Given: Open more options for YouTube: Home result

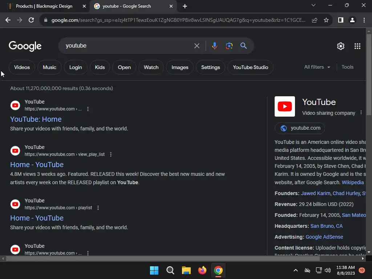Looking at the screenshot, I should pos(88,109).
